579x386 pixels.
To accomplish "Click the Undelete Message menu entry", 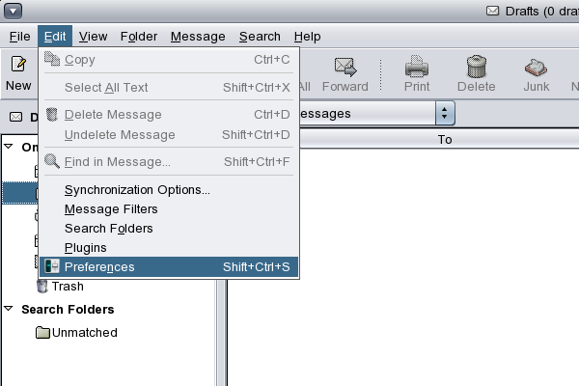I will pos(169,135).
